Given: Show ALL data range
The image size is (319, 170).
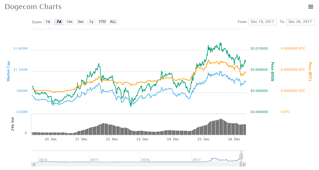Looking at the screenshot, I should tap(113, 22).
